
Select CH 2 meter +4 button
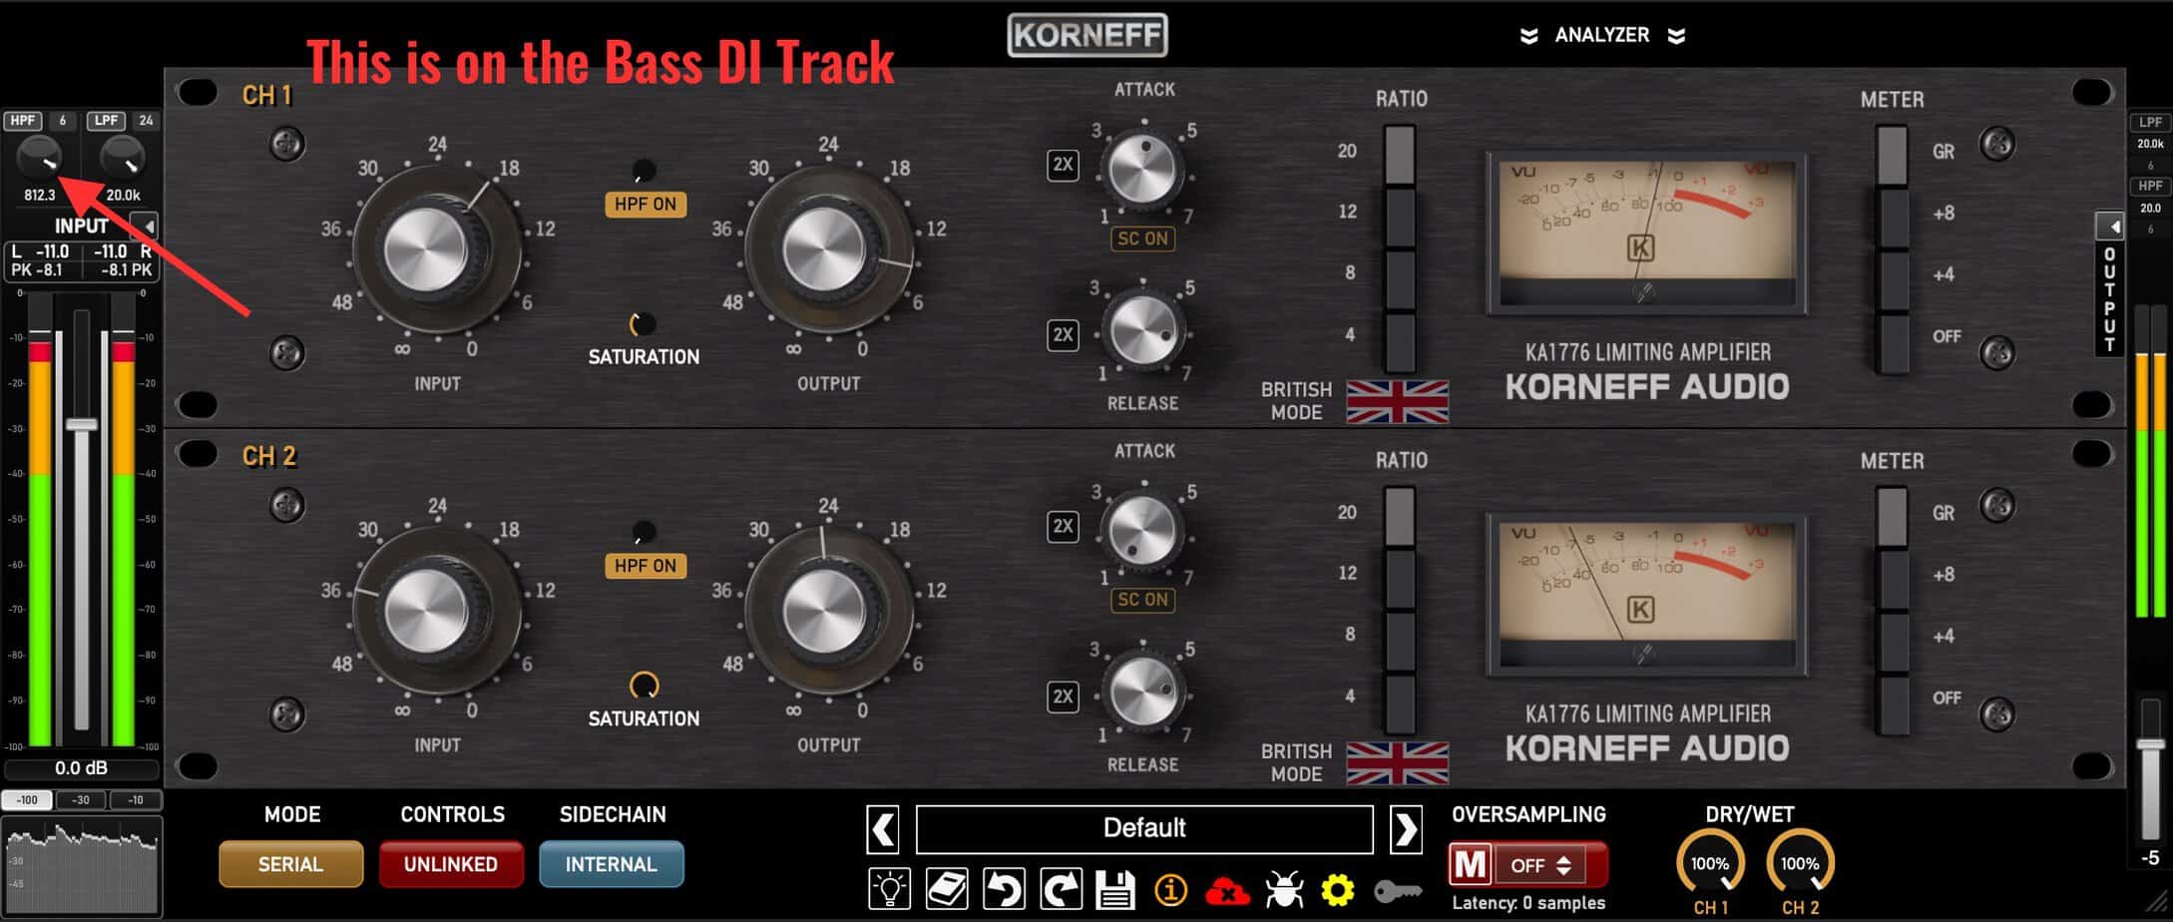[x=1892, y=641]
